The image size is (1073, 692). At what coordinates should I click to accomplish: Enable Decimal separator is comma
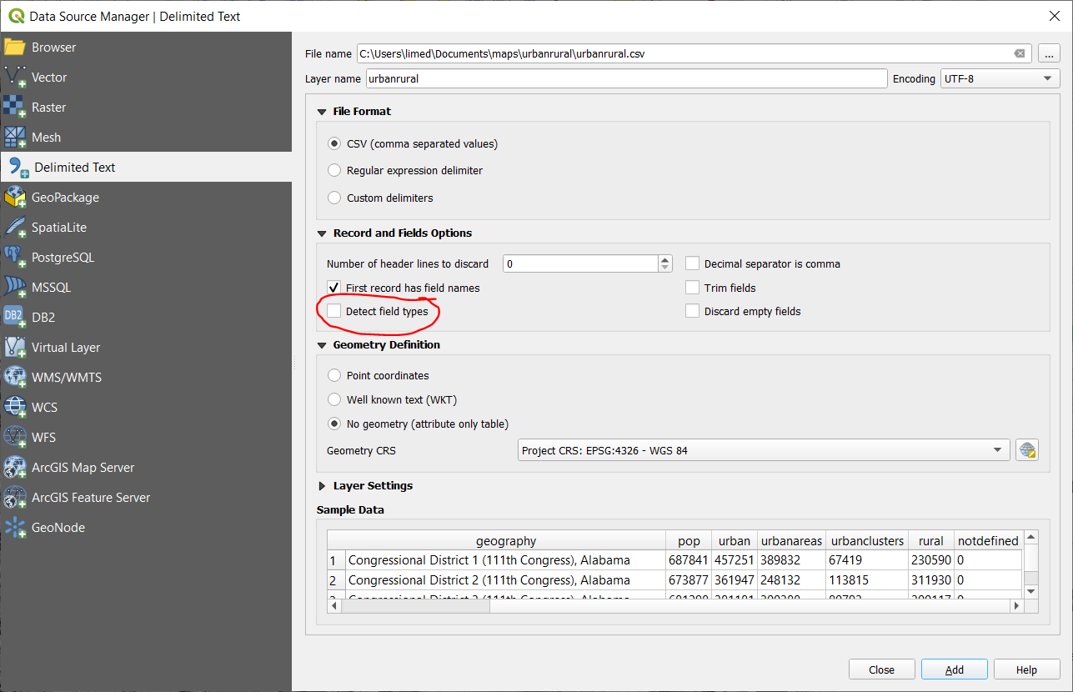click(692, 263)
